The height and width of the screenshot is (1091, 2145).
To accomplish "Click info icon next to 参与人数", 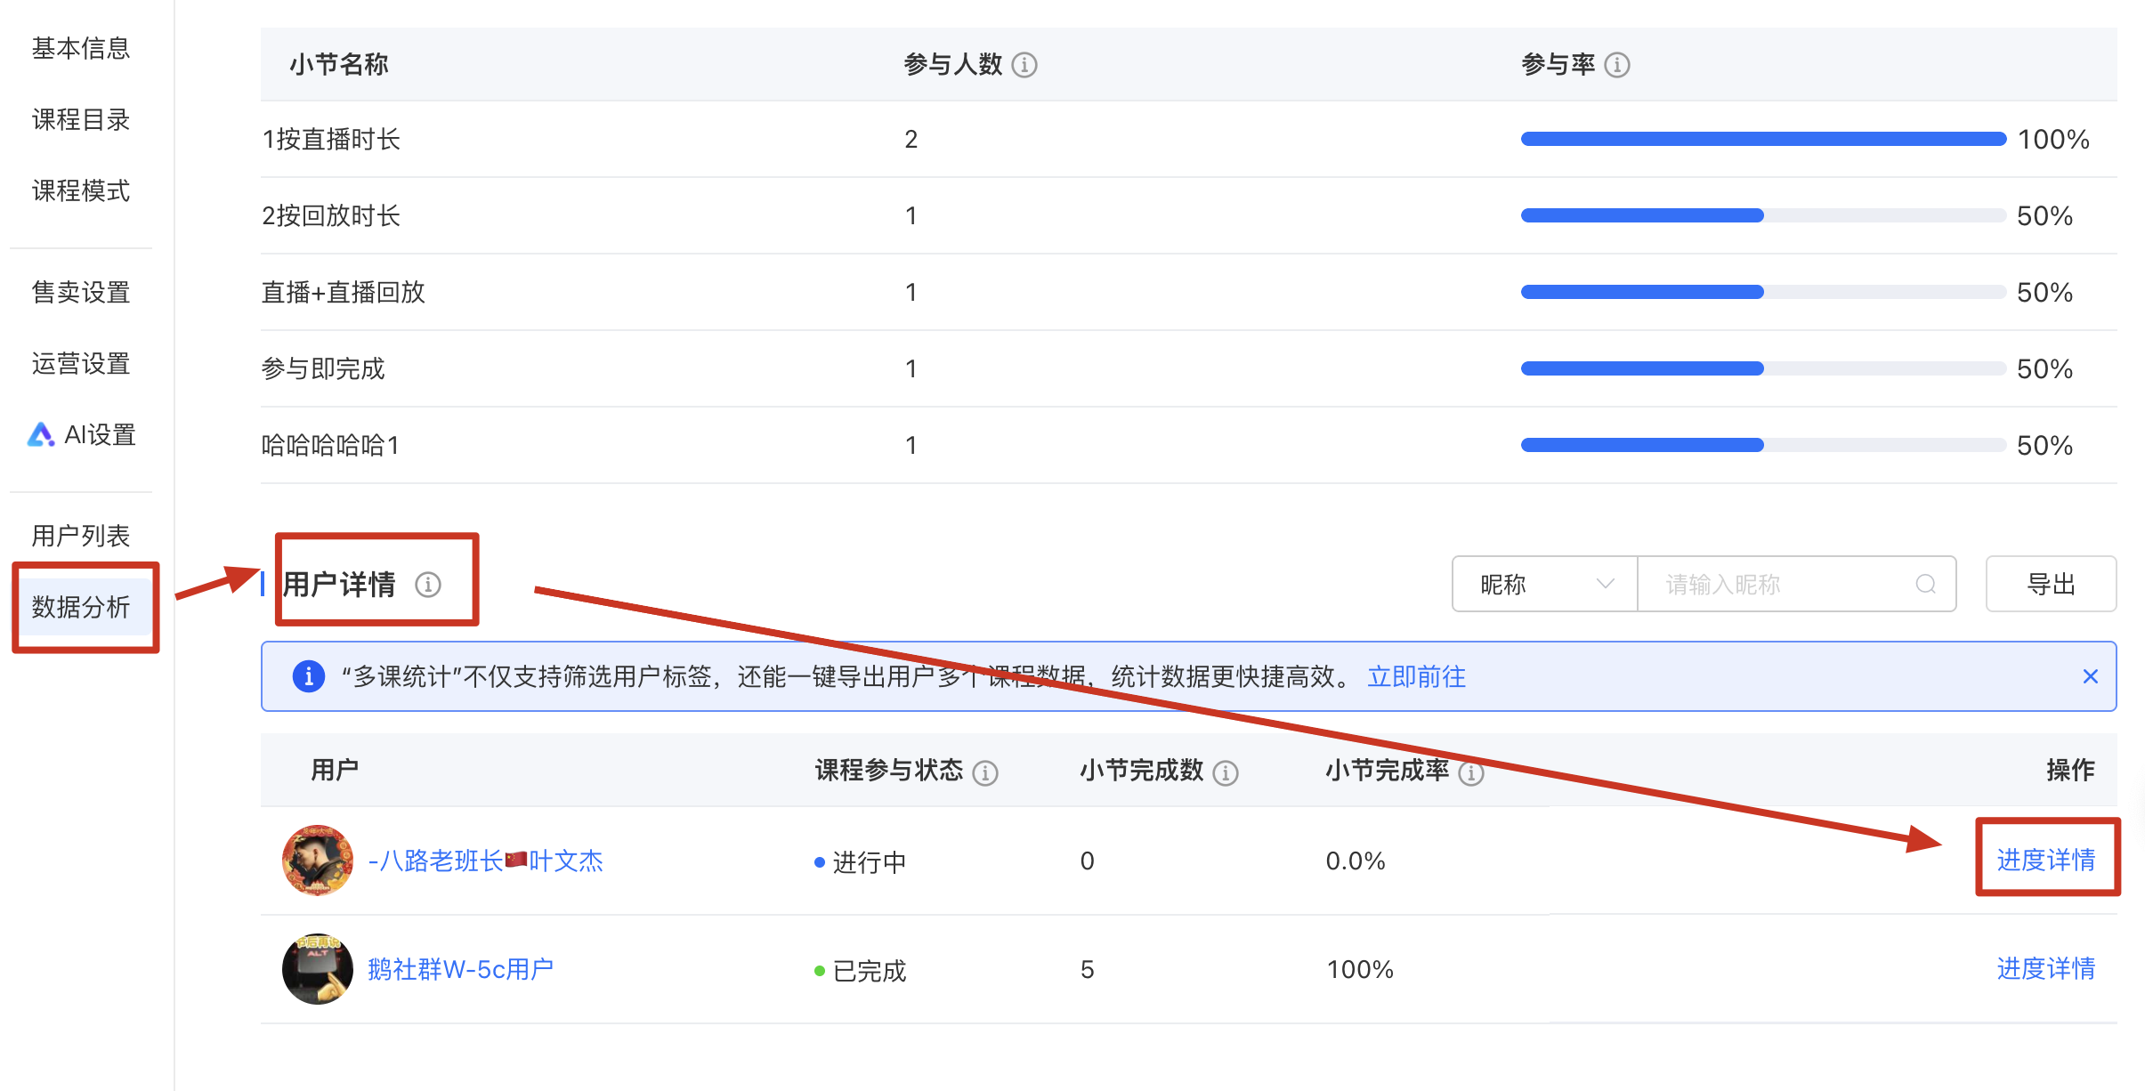I will 1024,65.
